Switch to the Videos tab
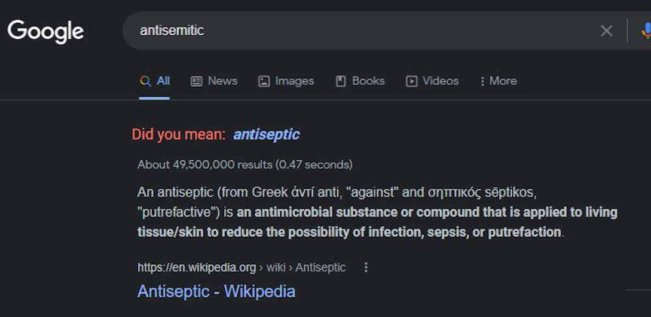Image resolution: width=651 pixels, height=317 pixels. coord(433,81)
